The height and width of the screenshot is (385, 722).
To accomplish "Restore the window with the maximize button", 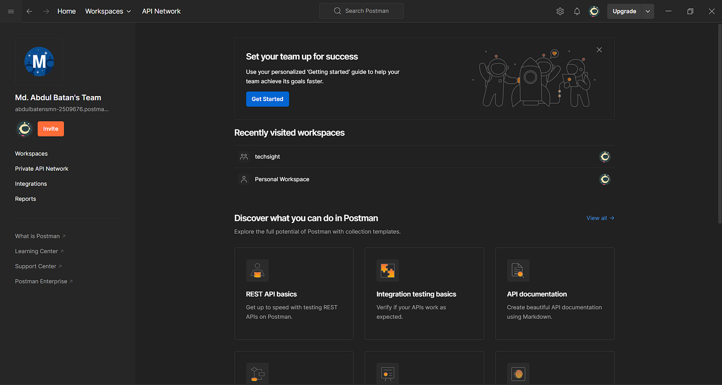I will 690,11.
